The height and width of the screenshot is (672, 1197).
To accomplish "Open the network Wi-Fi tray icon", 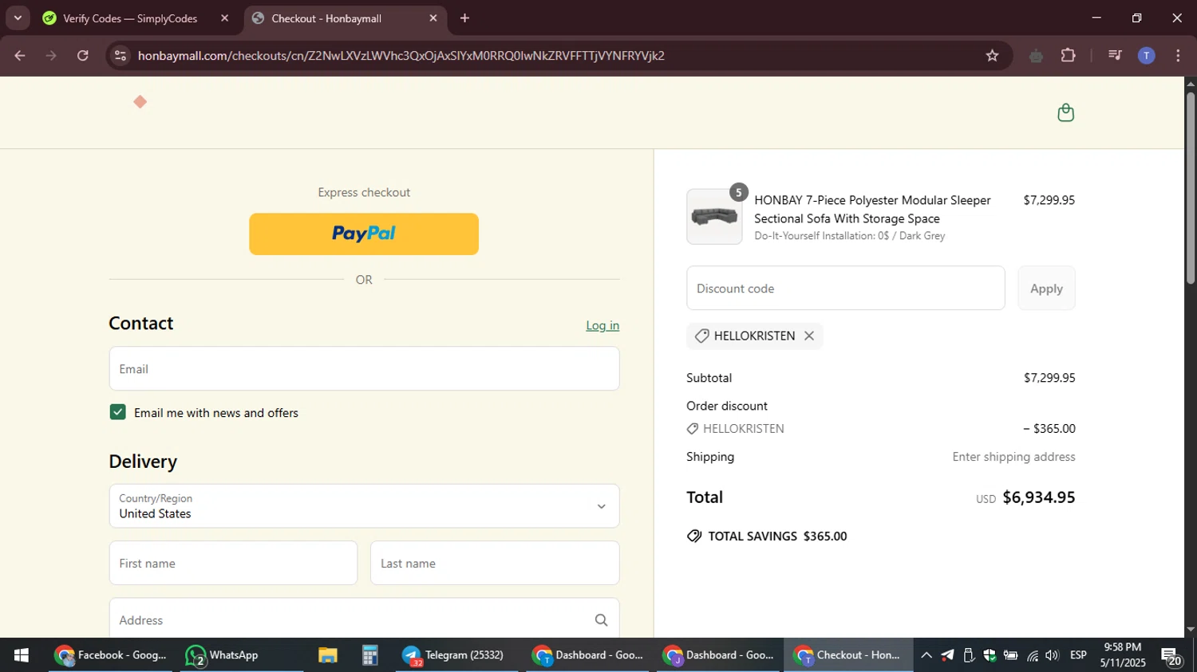I will click(x=1033, y=655).
